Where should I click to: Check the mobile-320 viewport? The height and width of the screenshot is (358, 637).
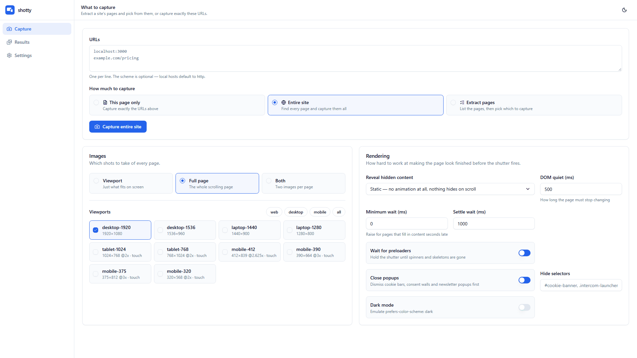pos(160,274)
